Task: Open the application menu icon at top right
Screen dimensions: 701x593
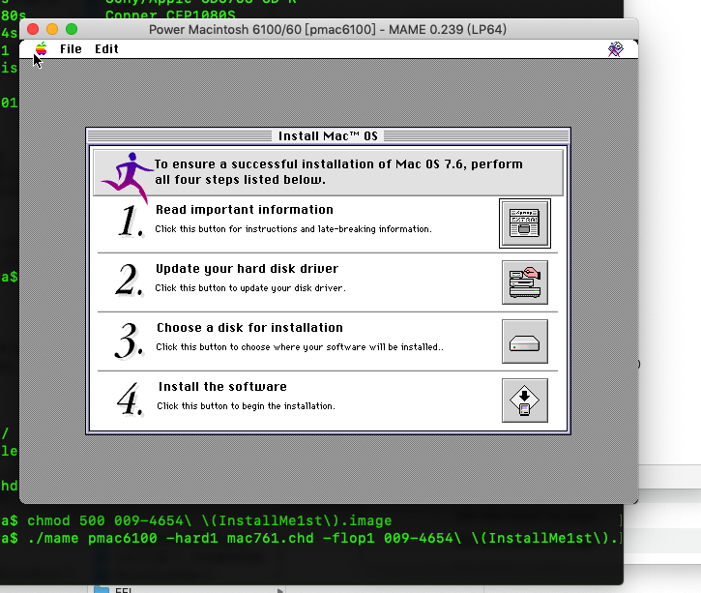Action: [616, 48]
